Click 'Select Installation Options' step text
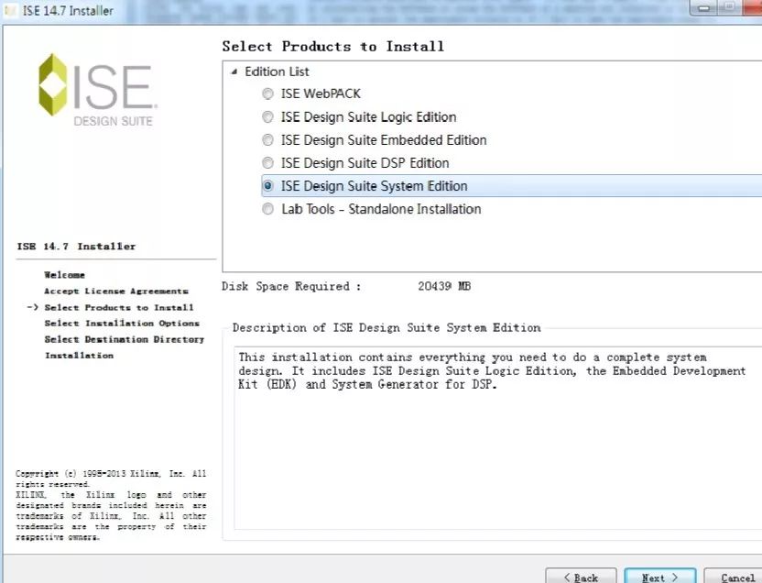The width and height of the screenshot is (762, 583). (122, 323)
